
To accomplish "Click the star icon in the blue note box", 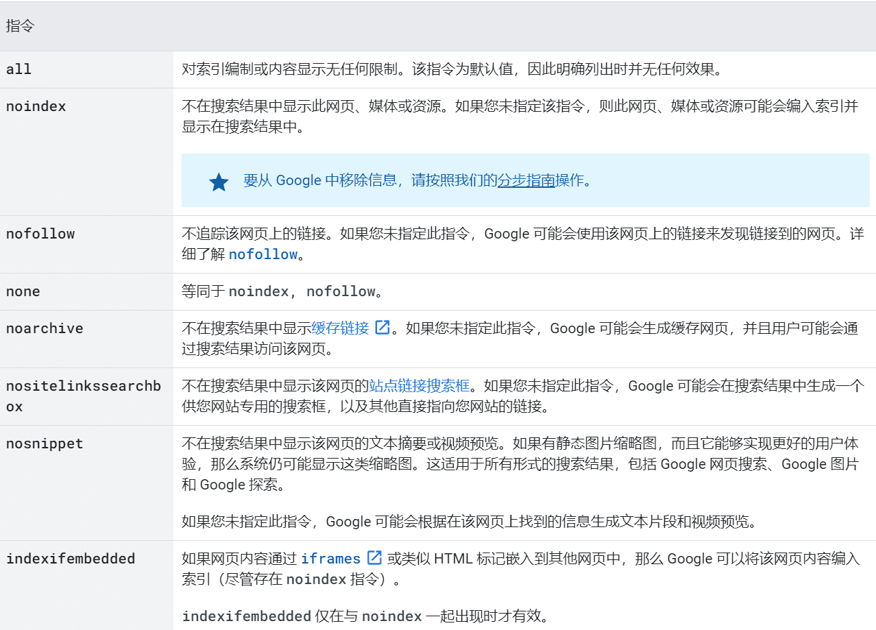I will 219,180.
